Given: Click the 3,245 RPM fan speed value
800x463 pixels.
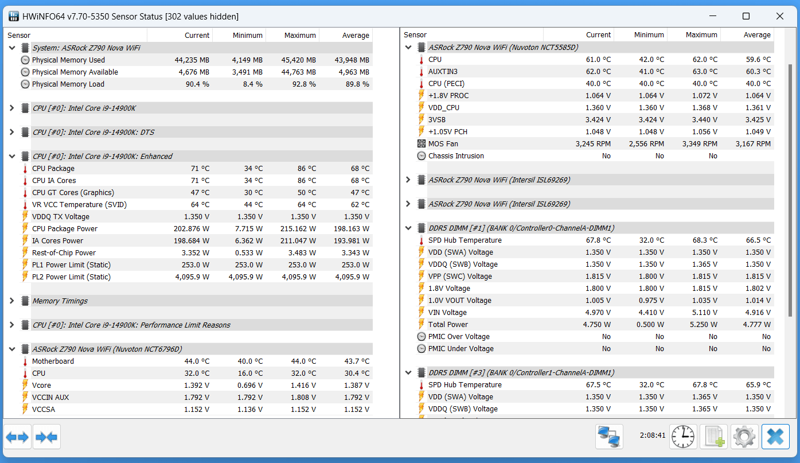Looking at the screenshot, I should point(593,144).
